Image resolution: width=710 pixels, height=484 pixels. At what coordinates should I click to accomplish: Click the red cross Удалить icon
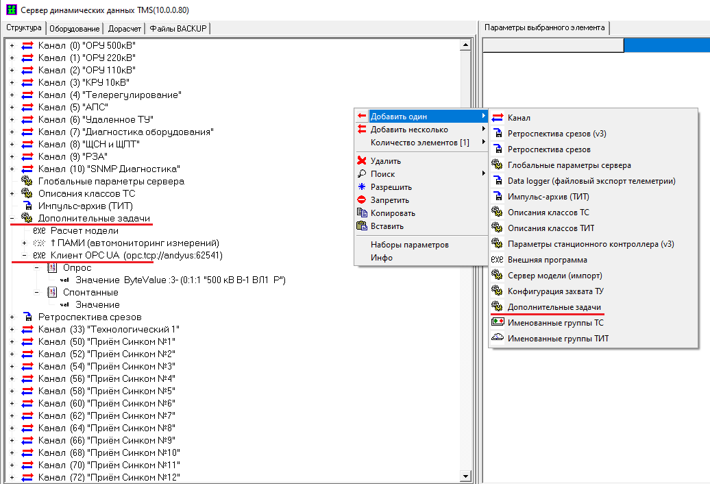(362, 161)
